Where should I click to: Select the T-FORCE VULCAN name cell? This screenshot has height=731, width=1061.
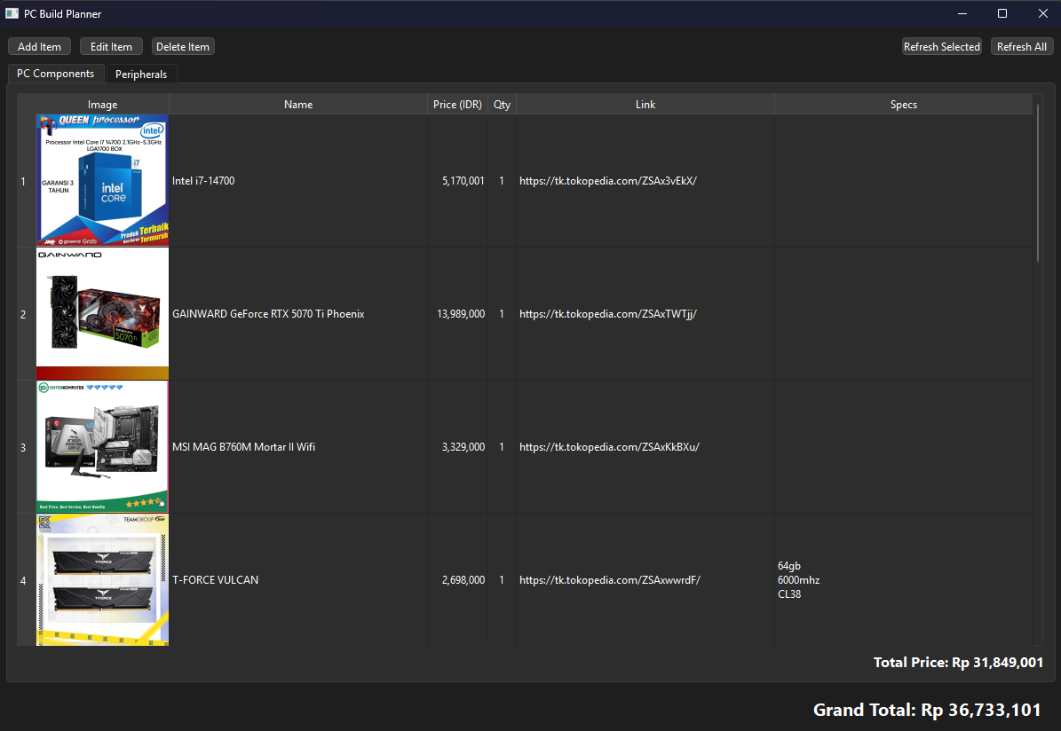coord(297,579)
